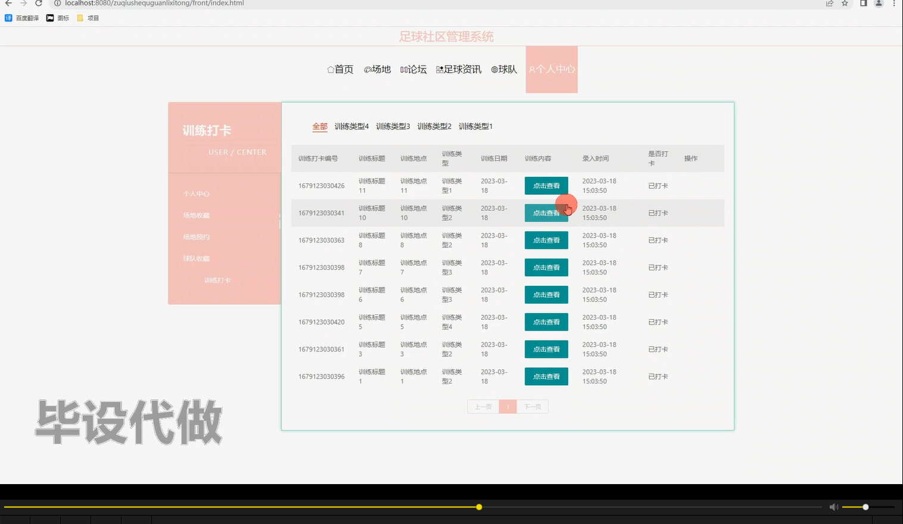The image size is (903, 524).
Task: Select record number 1679123030426
Action: (x=322, y=186)
